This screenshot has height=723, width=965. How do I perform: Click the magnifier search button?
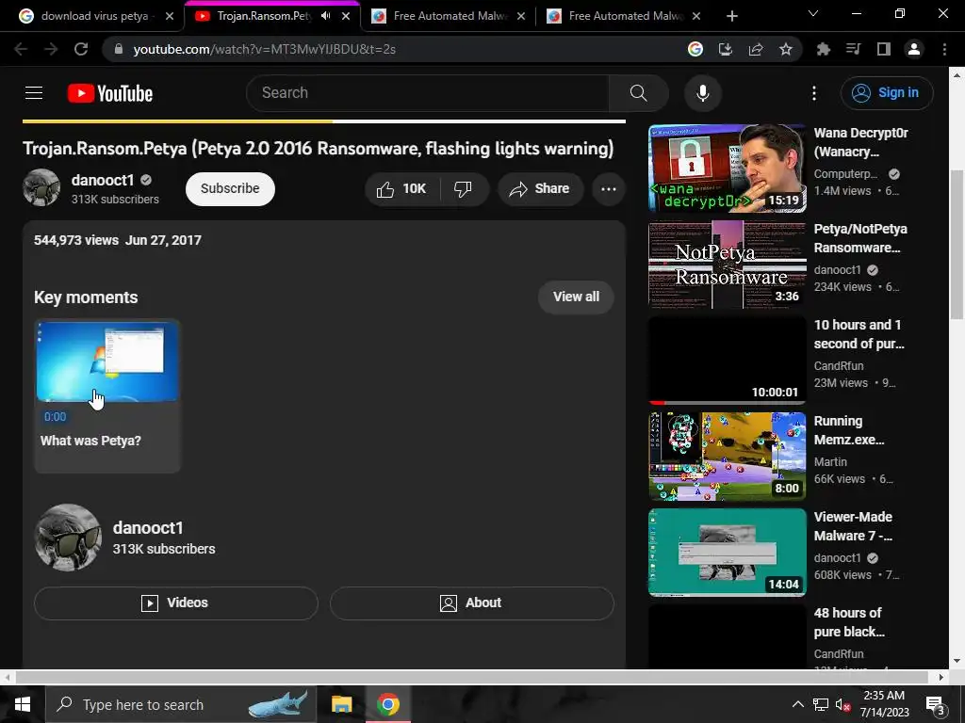(638, 93)
